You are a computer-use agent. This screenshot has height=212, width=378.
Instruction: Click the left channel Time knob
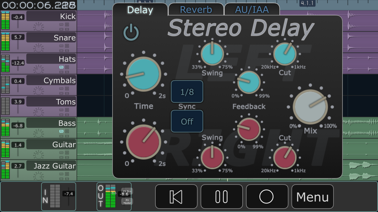click(143, 75)
